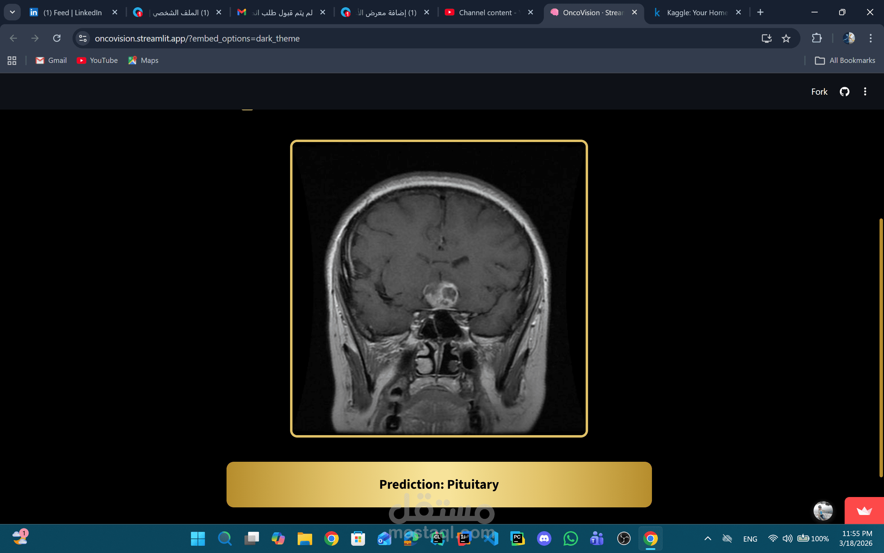
Task: Open the browser Extensions puzzle icon
Action: pyautogui.click(x=816, y=38)
